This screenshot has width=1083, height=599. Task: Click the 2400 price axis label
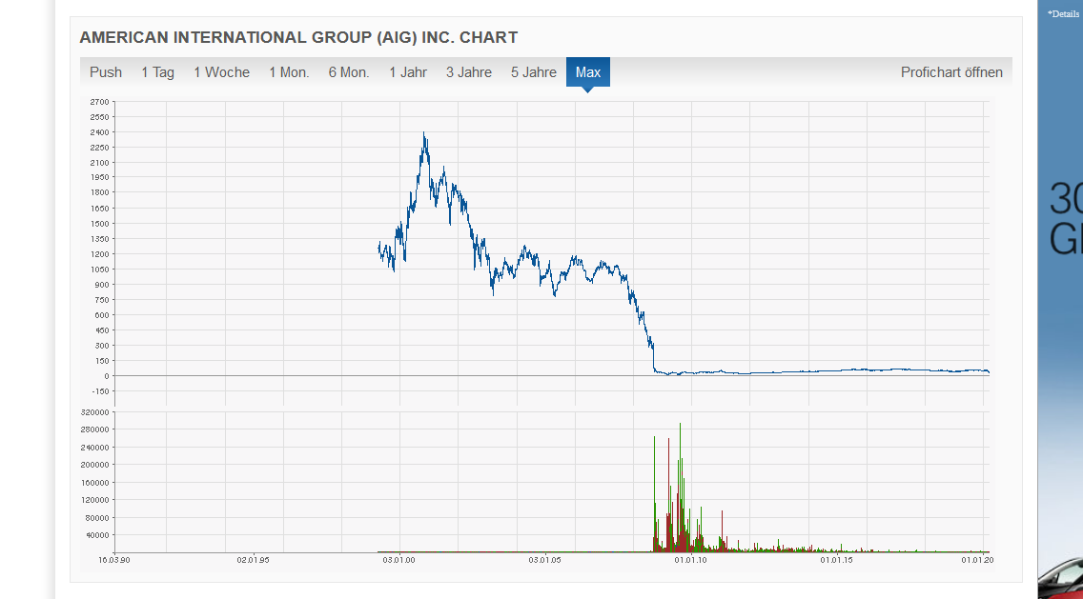click(x=99, y=132)
